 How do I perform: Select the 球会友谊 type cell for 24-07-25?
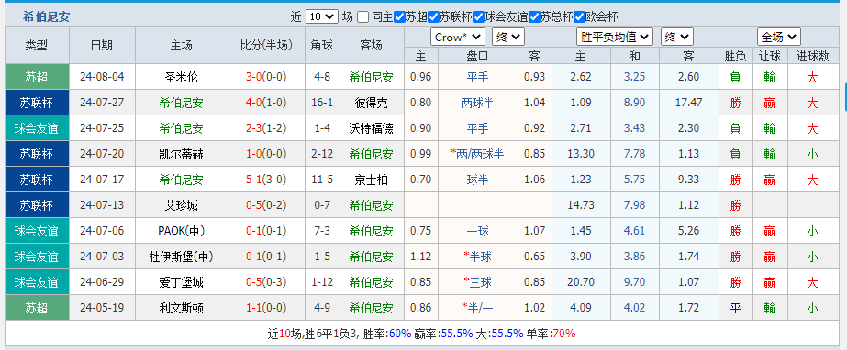click(38, 128)
